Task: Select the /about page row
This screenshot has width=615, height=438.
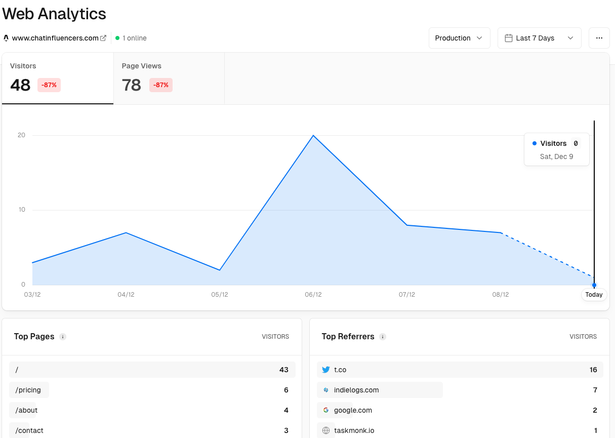Action: pos(152,410)
